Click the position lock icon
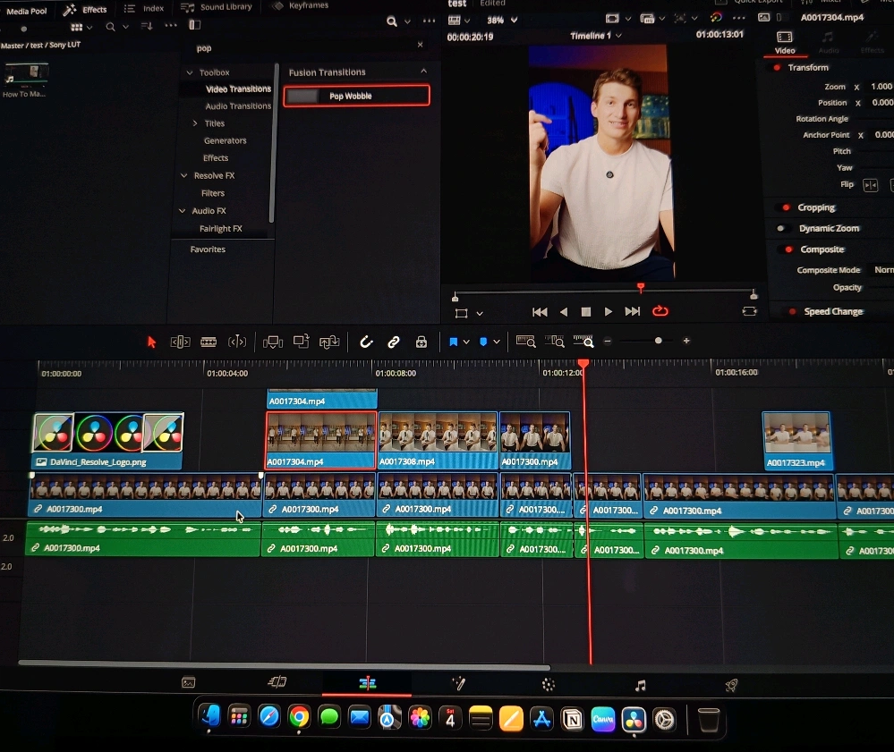Image resolution: width=894 pixels, height=752 pixels. pos(421,342)
